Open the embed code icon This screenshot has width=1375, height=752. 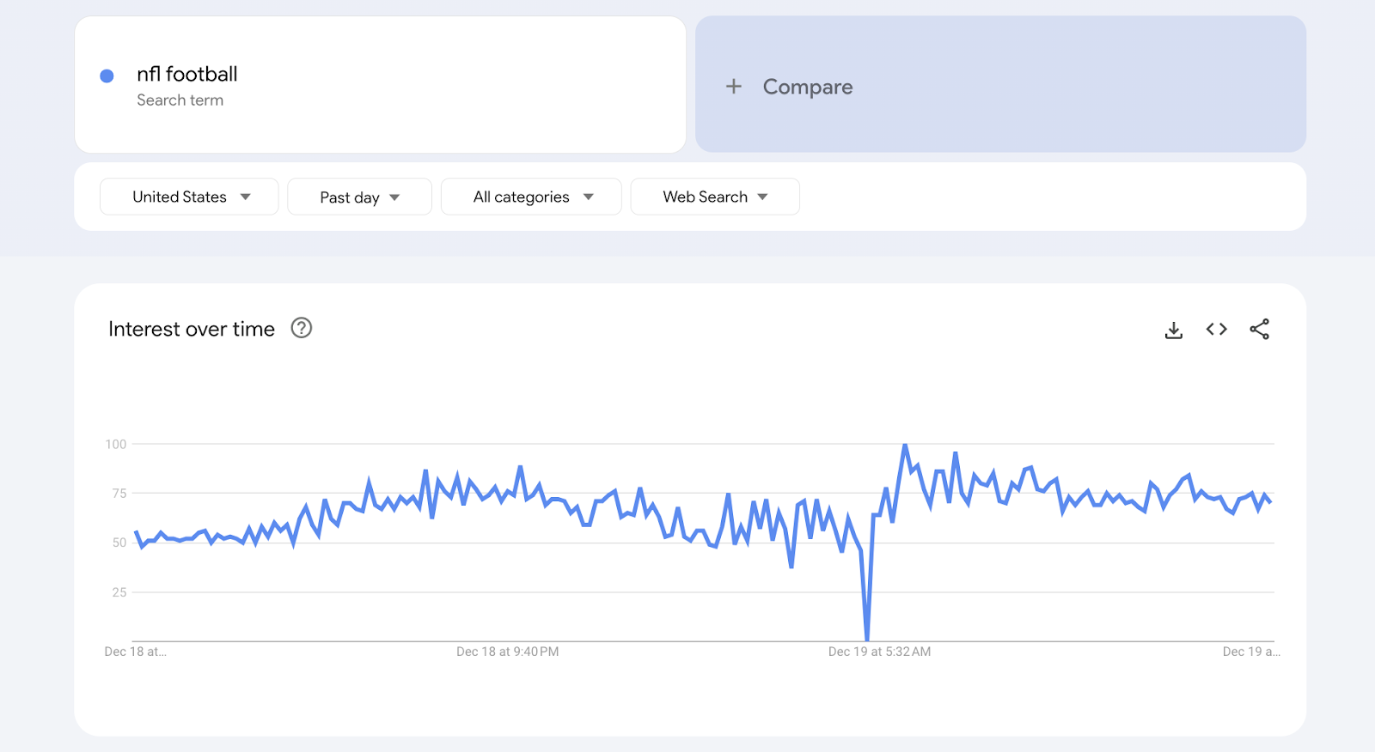(1216, 329)
